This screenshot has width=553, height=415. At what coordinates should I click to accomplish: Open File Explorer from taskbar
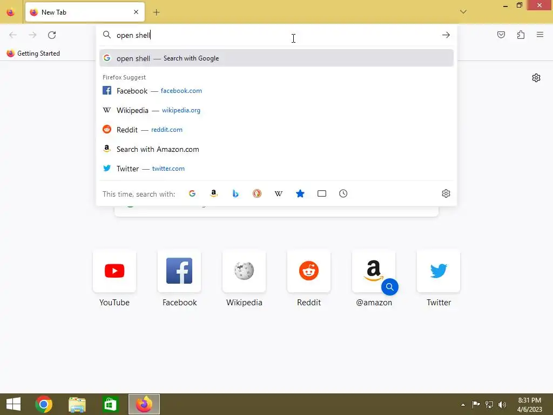pyautogui.click(x=77, y=404)
